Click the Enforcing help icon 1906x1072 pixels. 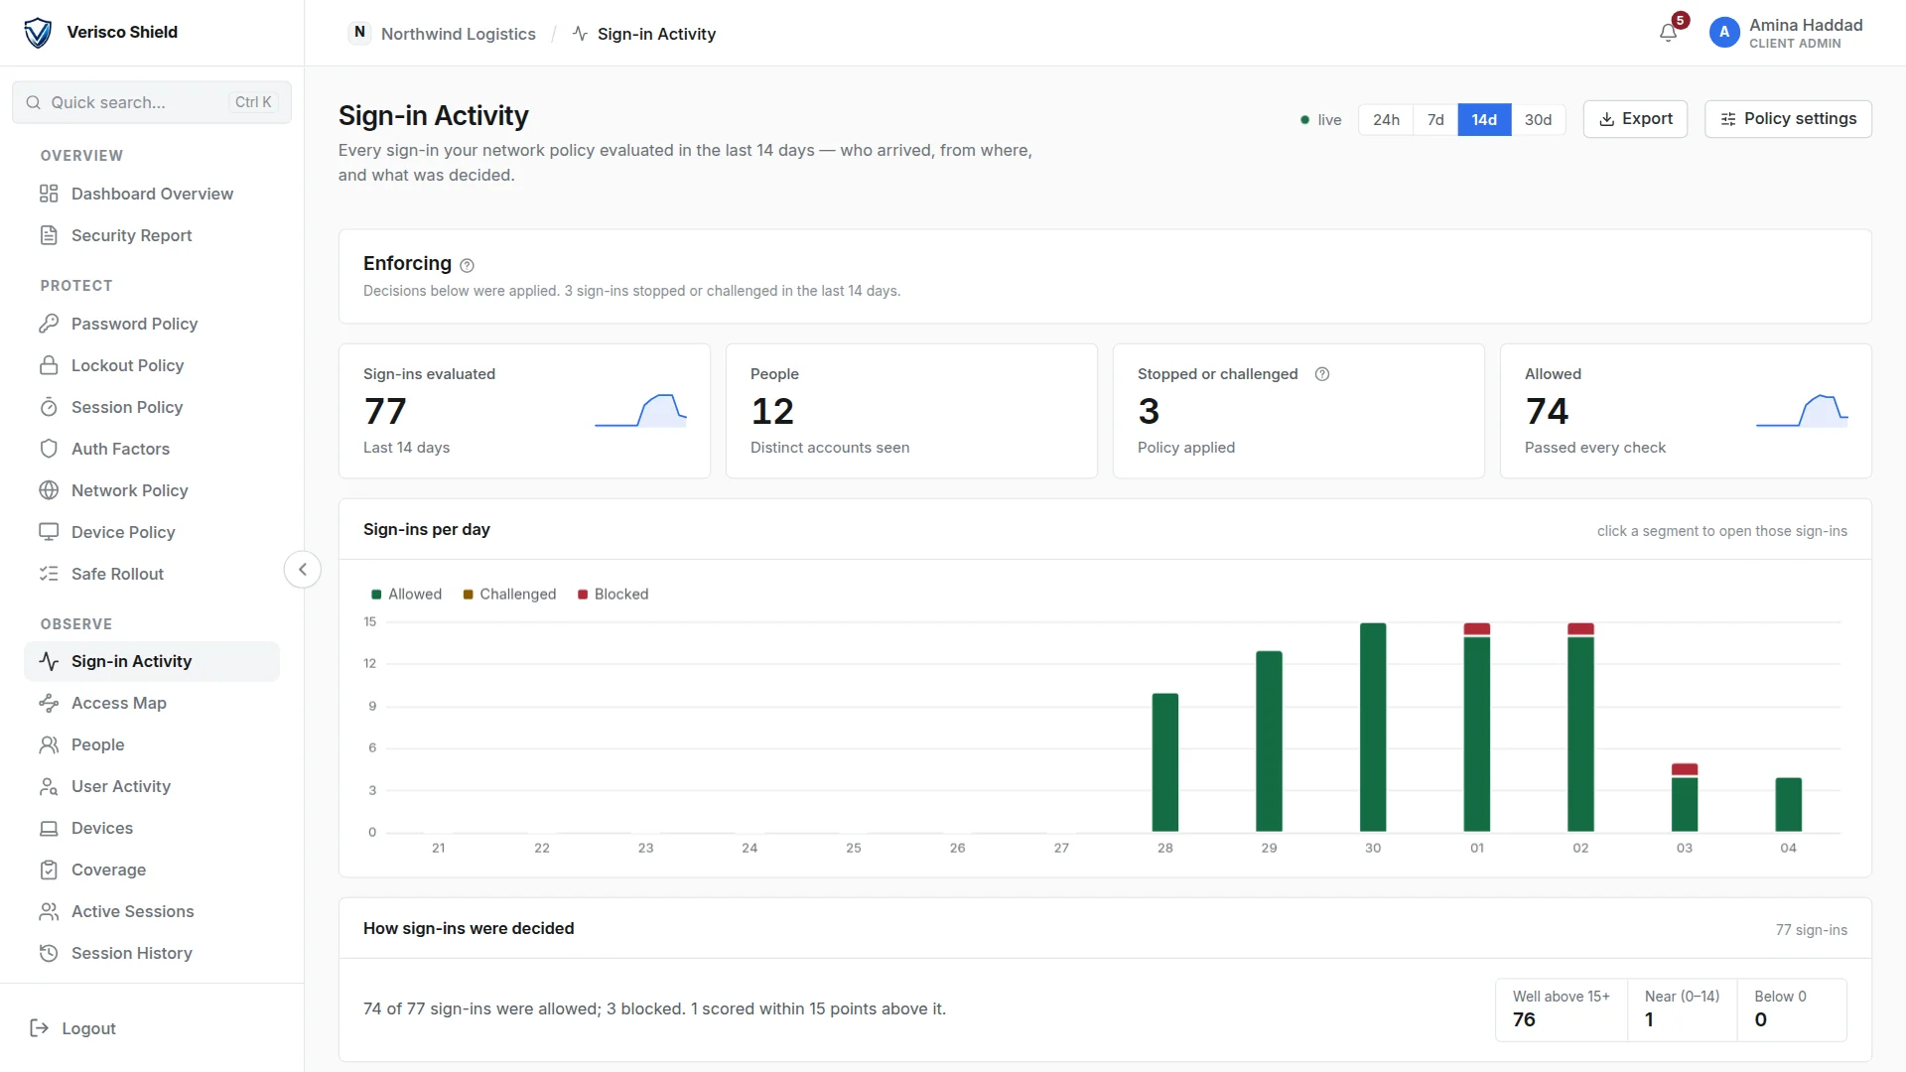pyautogui.click(x=468, y=265)
